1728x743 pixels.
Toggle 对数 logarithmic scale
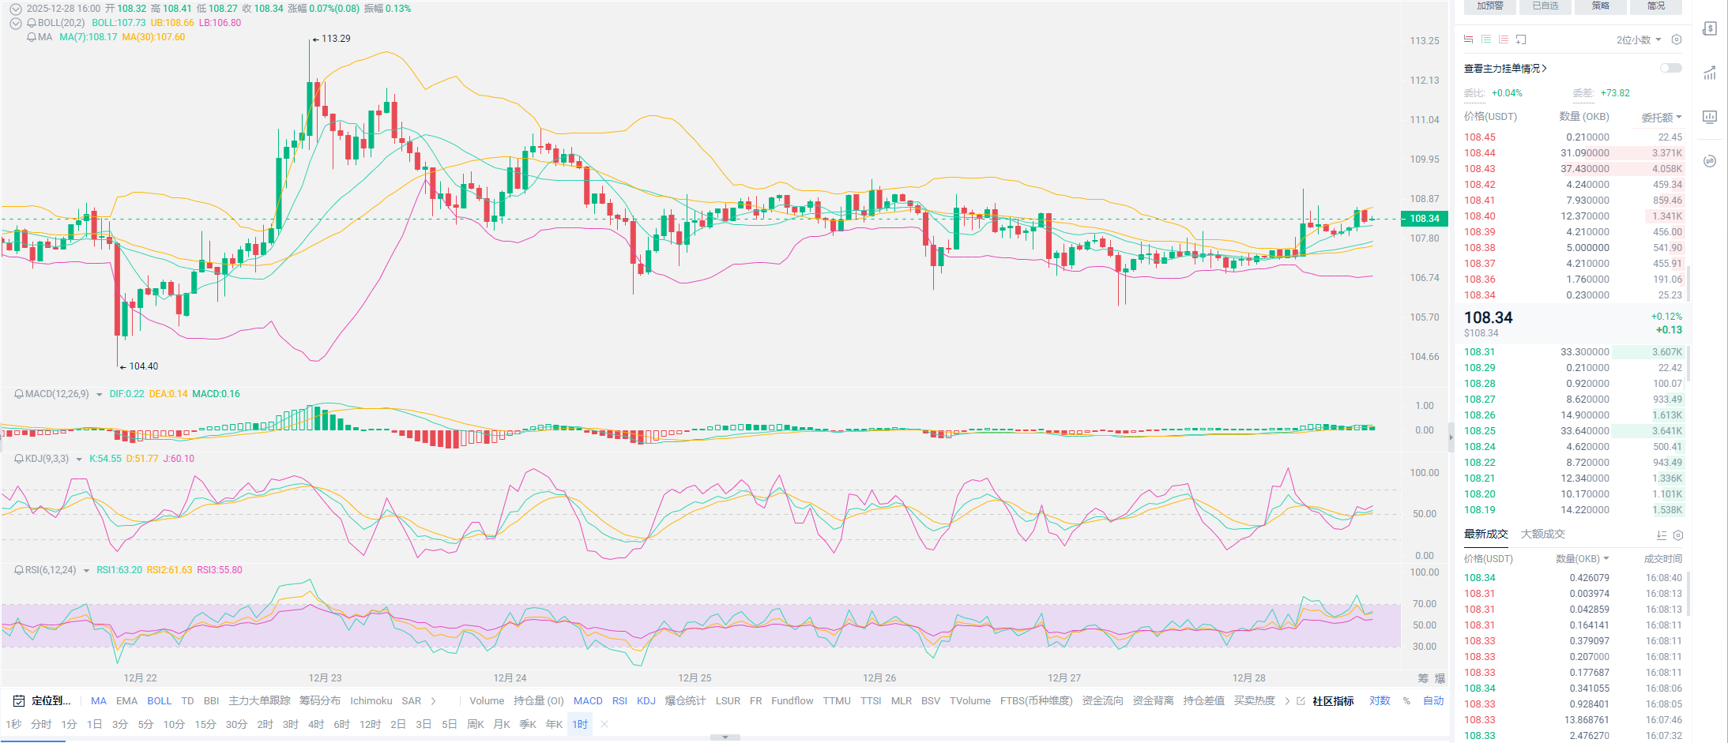pos(1380,701)
